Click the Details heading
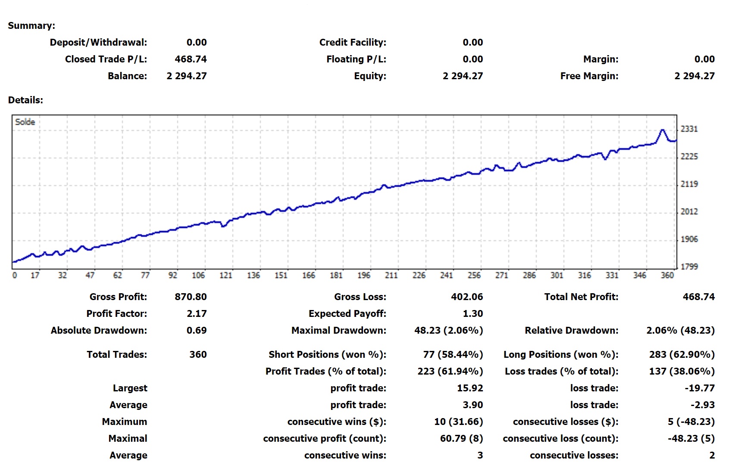The height and width of the screenshot is (465, 729). pos(25,100)
